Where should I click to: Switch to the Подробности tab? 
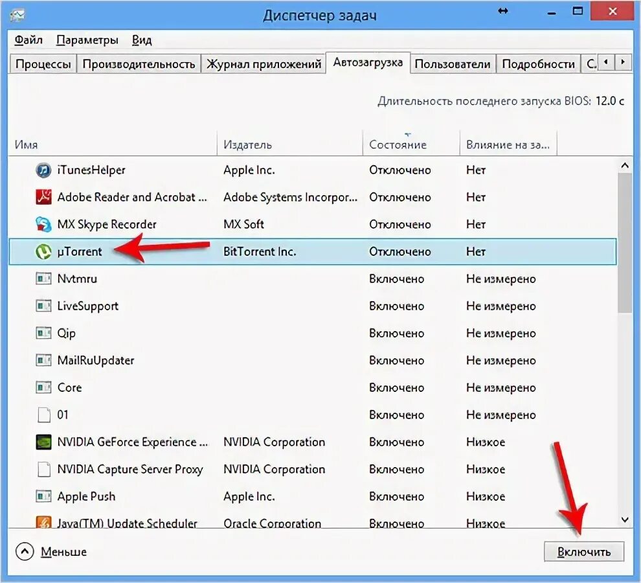(x=538, y=64)
